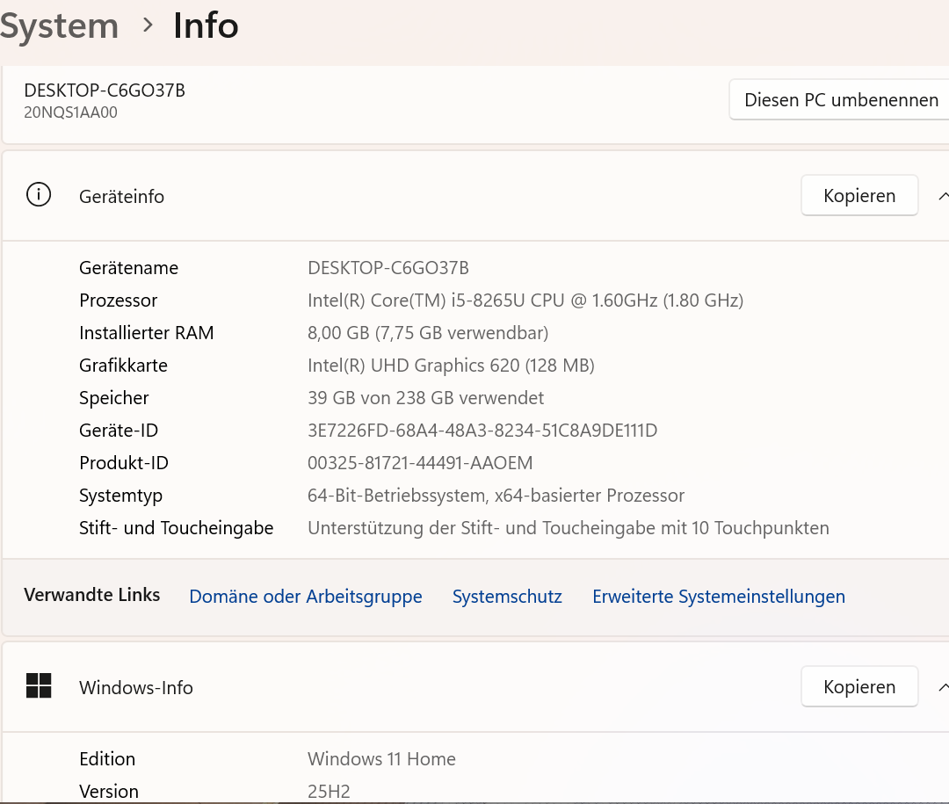Select 39 GB von 238 GB verwendet
The image size is (949, 804).
click(425, 398)
